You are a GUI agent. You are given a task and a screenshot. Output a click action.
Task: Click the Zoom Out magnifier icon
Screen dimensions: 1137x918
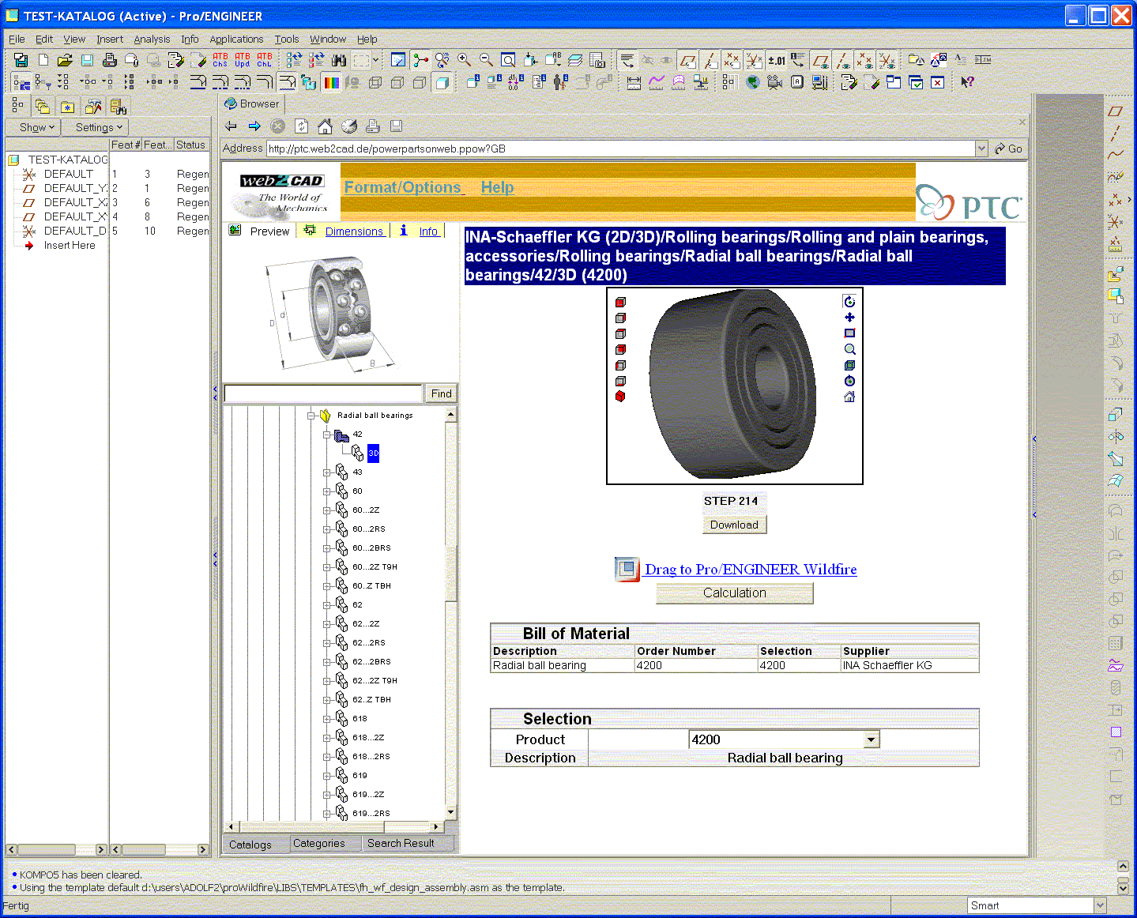pyautogui.click(x=487, y=60)
